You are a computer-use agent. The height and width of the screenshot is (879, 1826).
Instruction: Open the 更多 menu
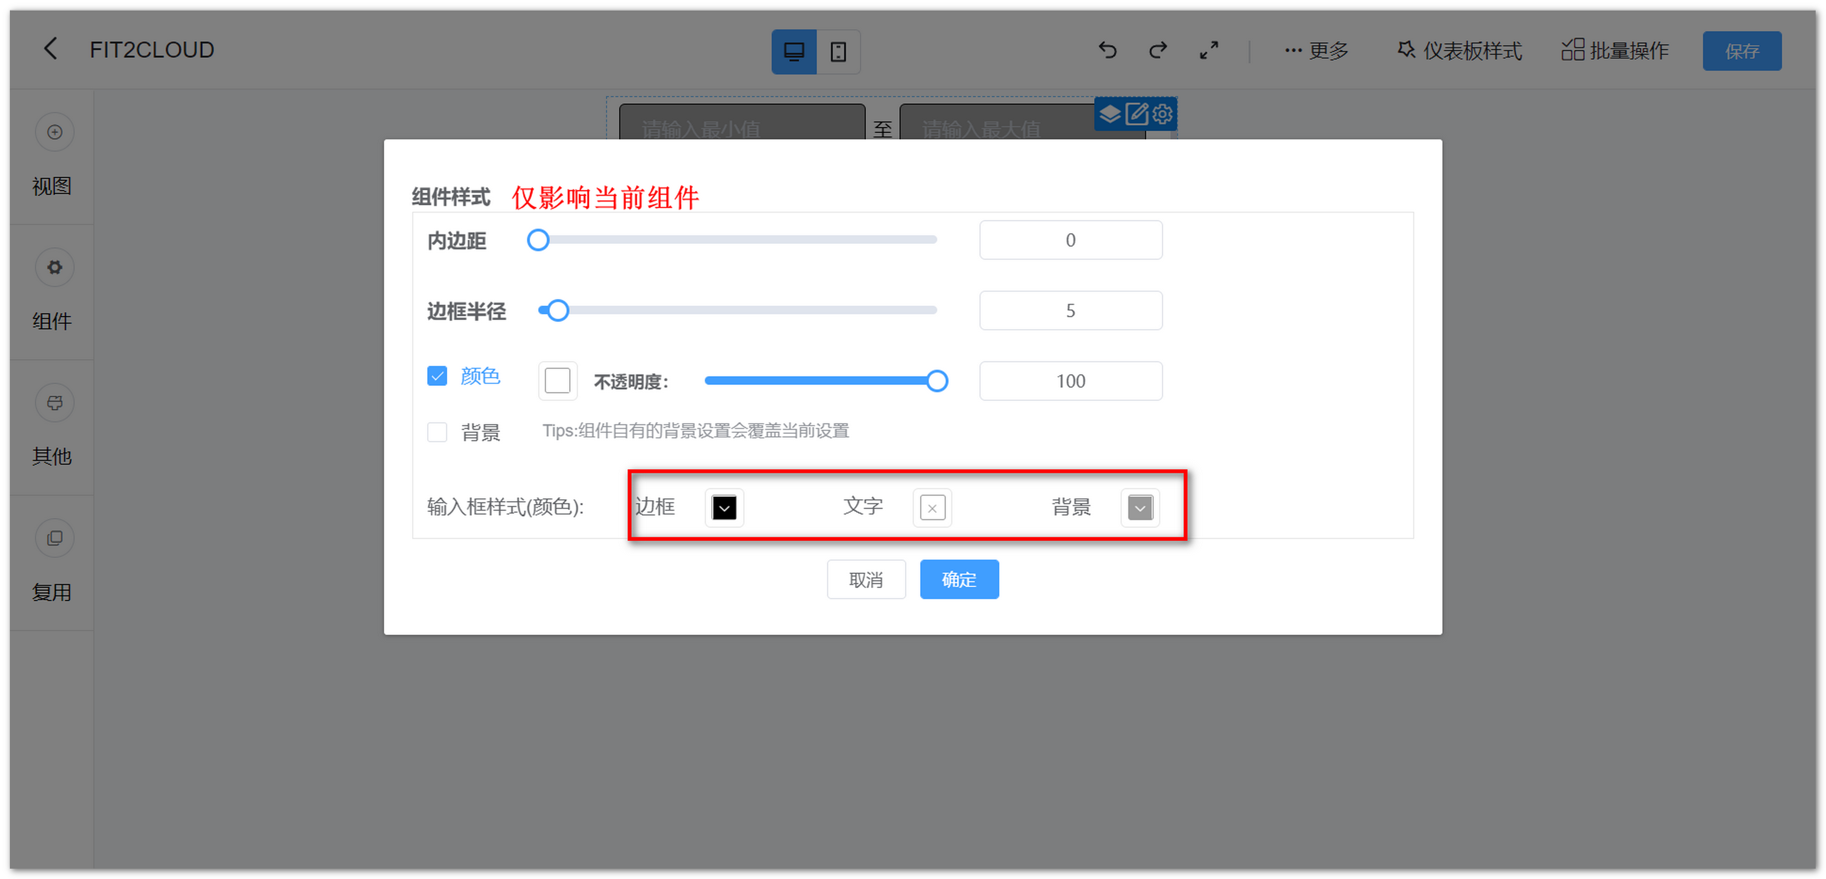click(x=1316, y=51)
